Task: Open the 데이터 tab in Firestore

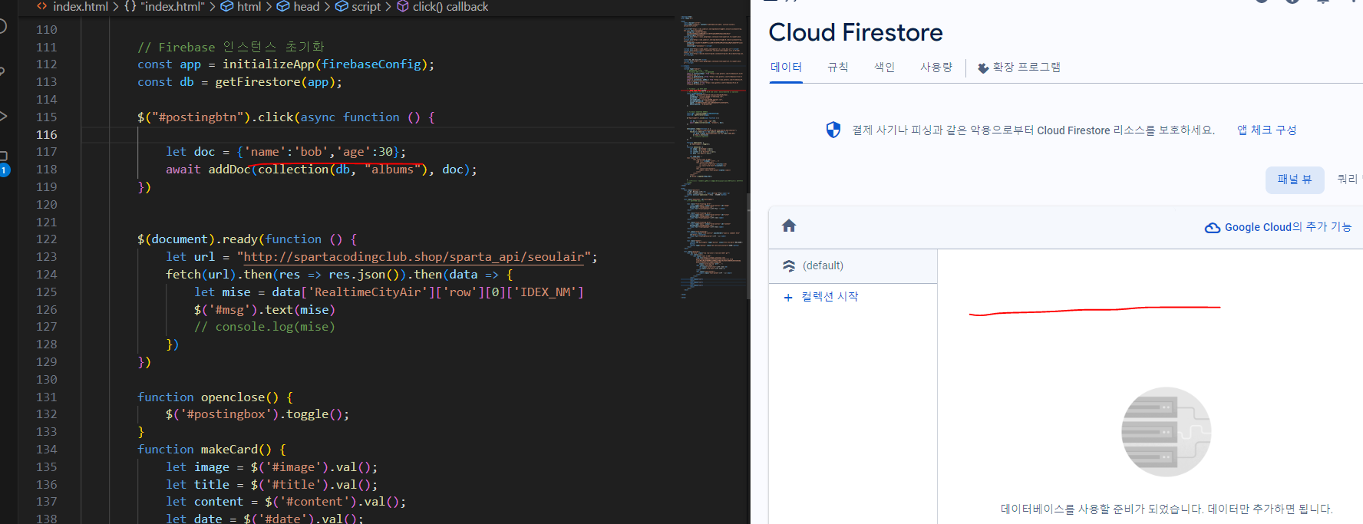Action: coord(786,68)
